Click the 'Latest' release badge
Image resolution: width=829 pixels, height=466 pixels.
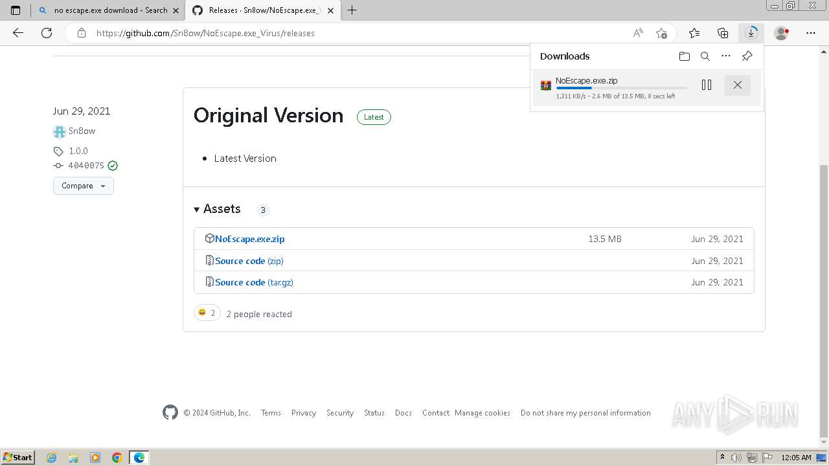374,117
